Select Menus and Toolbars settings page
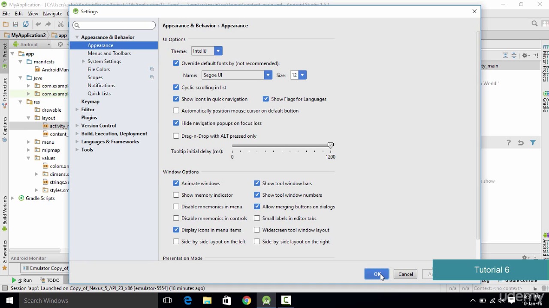 (109, 53)
